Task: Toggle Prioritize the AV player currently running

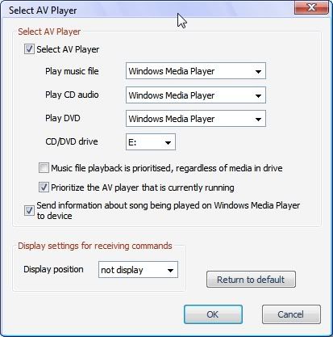Action: [44, 187]
